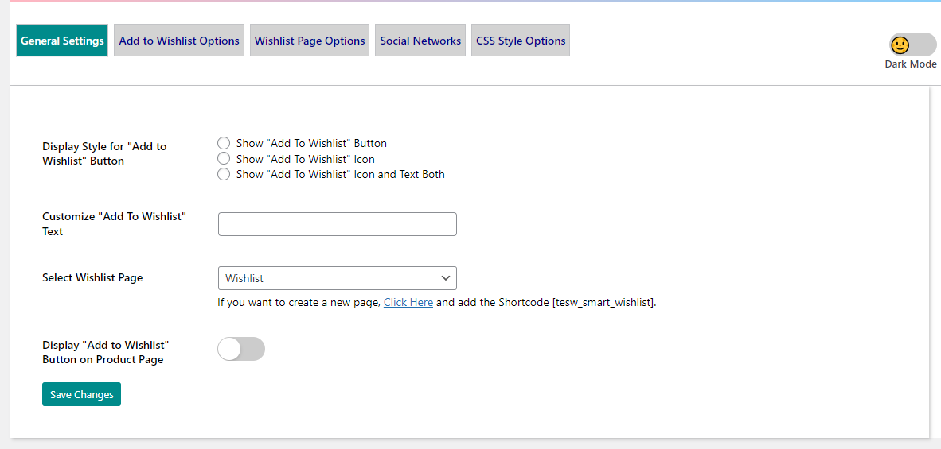Open the Select Wishlist Page dropdown
The height and width of the screenshot is (449, 941).
(338, 278)
